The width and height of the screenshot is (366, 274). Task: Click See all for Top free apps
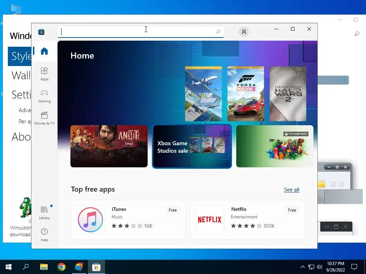(x=292, y=190)
